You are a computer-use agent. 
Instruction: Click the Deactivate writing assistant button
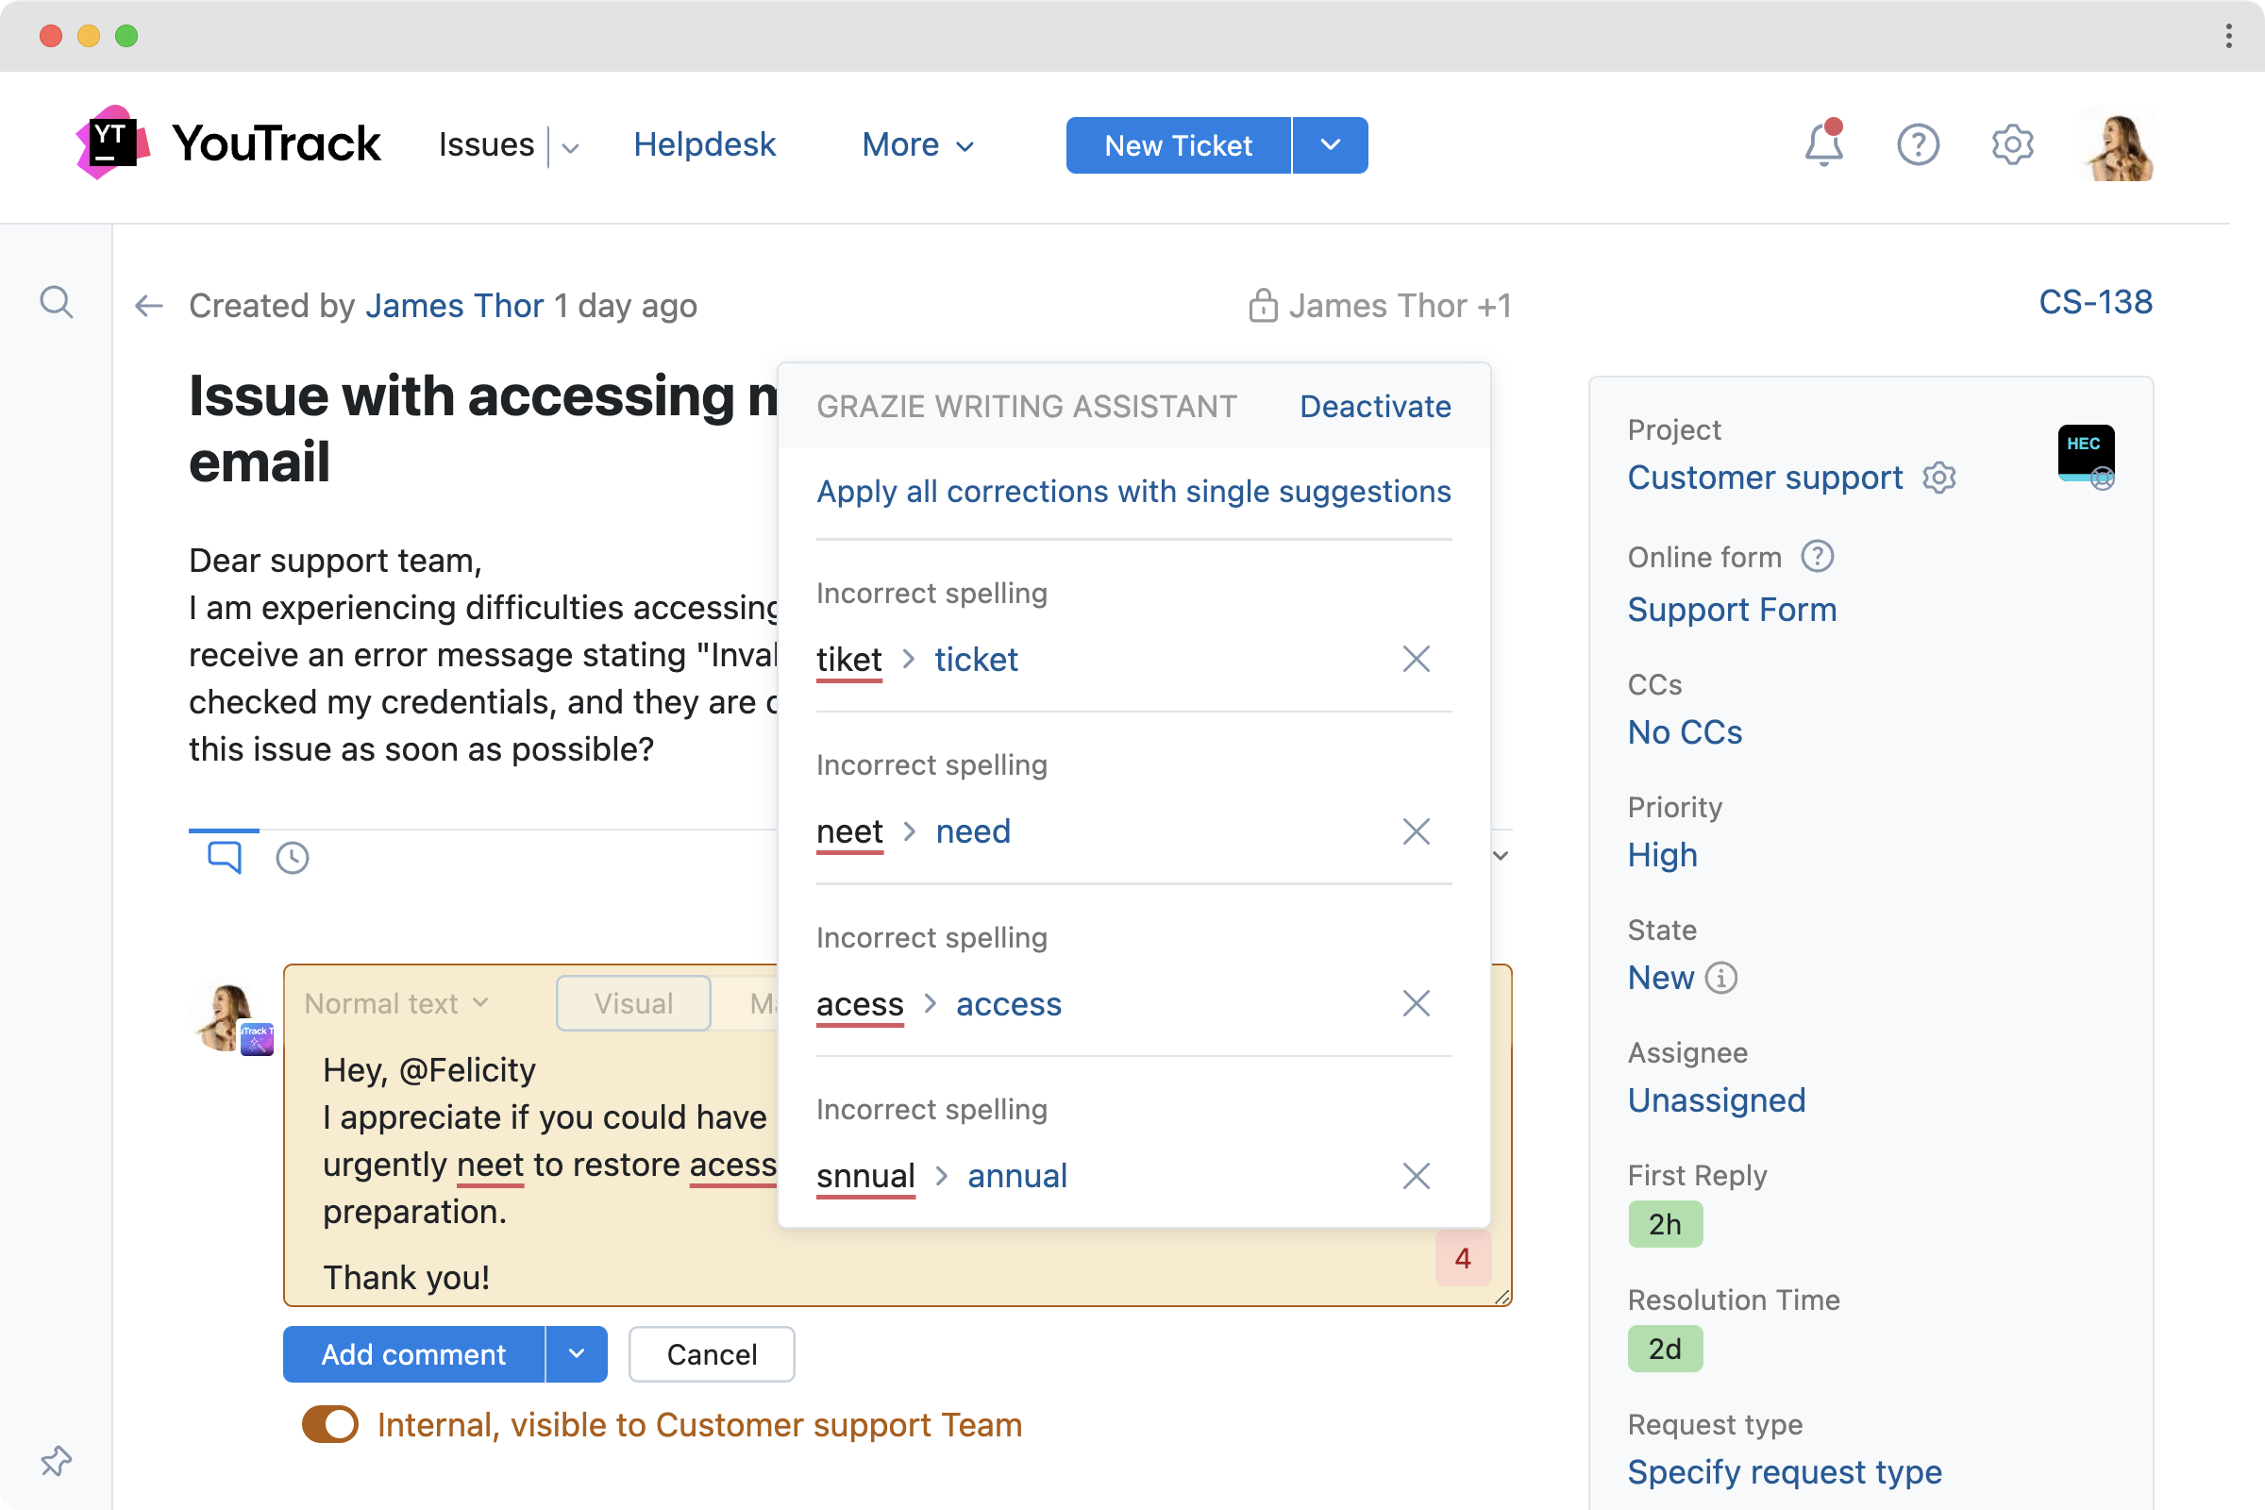[1375, 406]
